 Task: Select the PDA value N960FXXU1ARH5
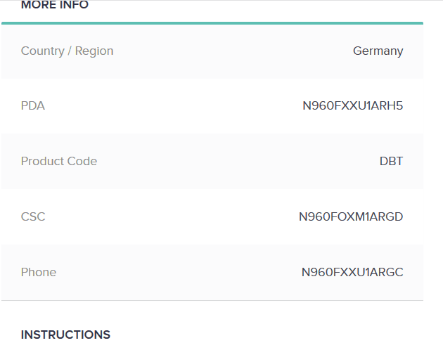click(352, 106)
